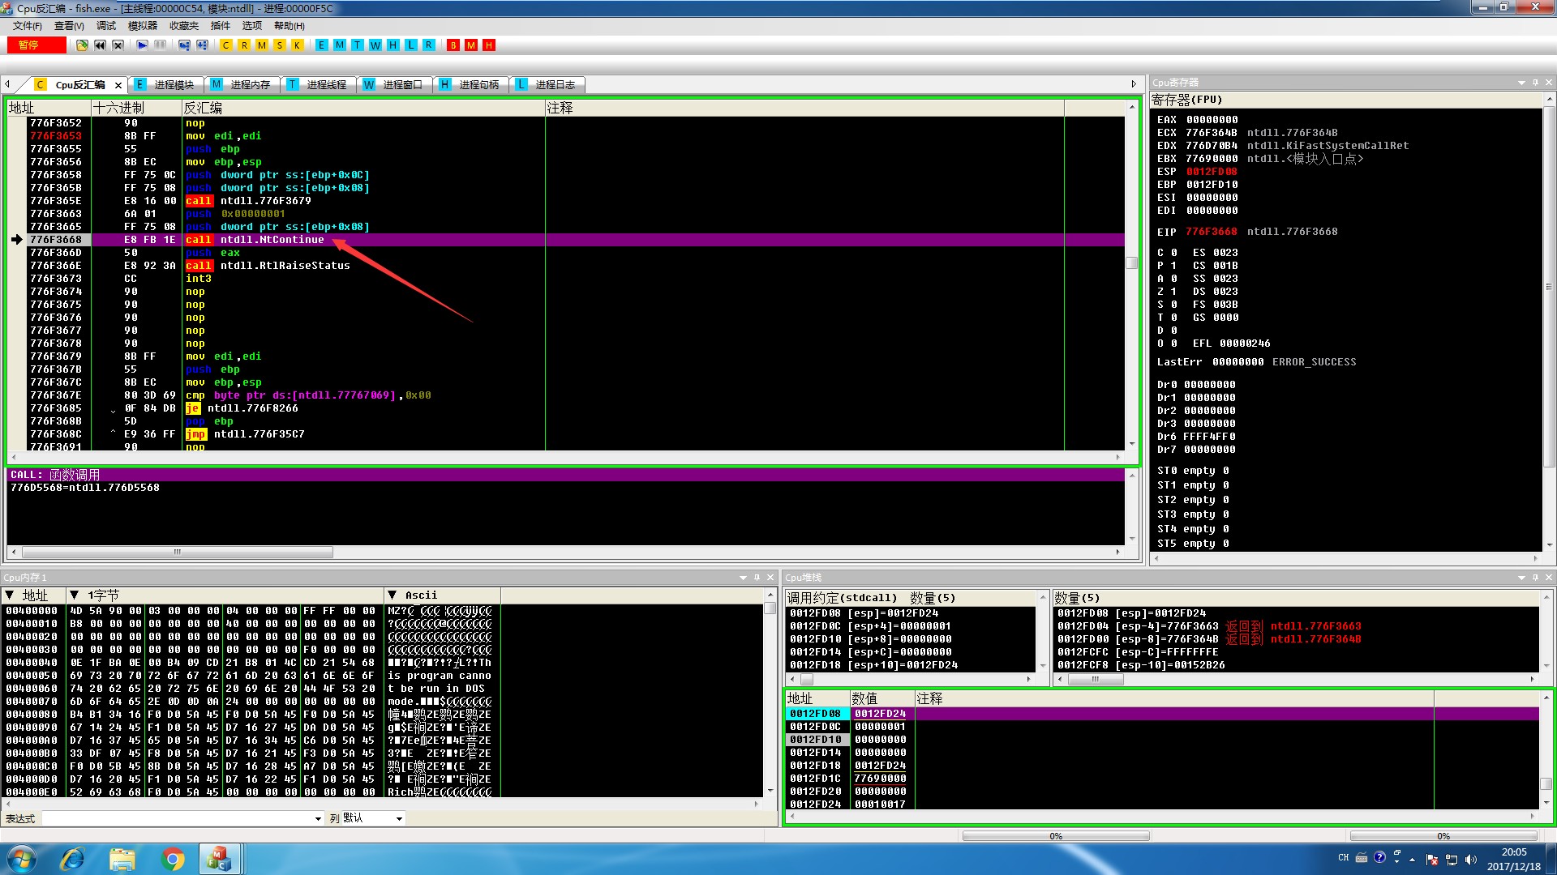Click the close process X toolbar icon
The height and width of the screenshot is (875, 1557).
[x=118, y=45]
